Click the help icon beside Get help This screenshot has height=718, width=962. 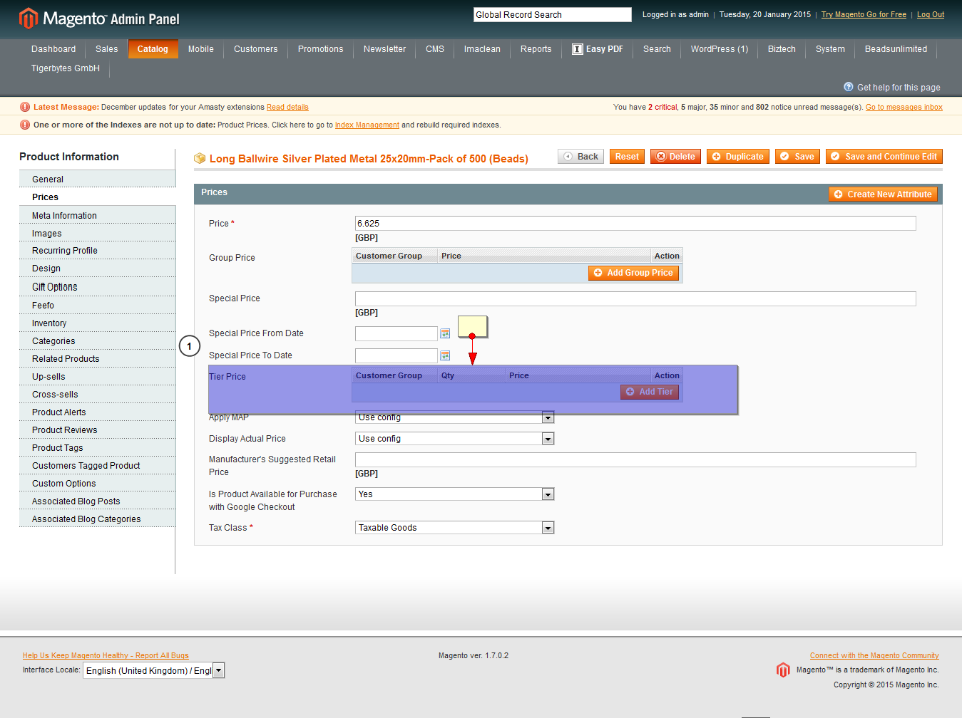[x=848, y=87]
